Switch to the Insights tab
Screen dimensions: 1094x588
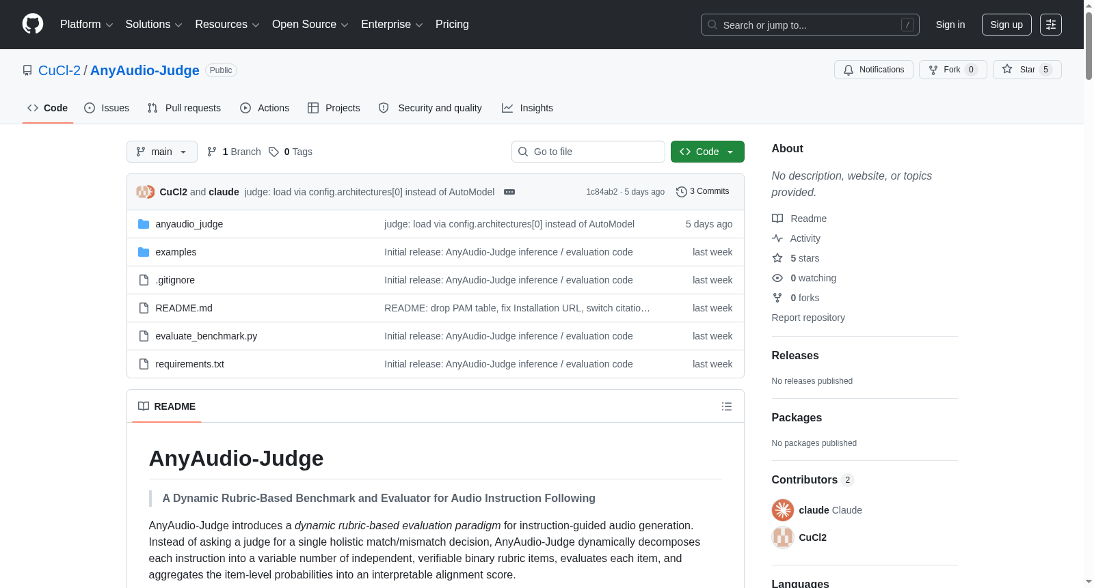[527, 108]
